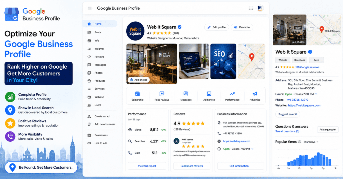Viewport: 343px width, 179px height.
Task: Click the Info icon in the sidebar
Action: [x=89, y=40]
